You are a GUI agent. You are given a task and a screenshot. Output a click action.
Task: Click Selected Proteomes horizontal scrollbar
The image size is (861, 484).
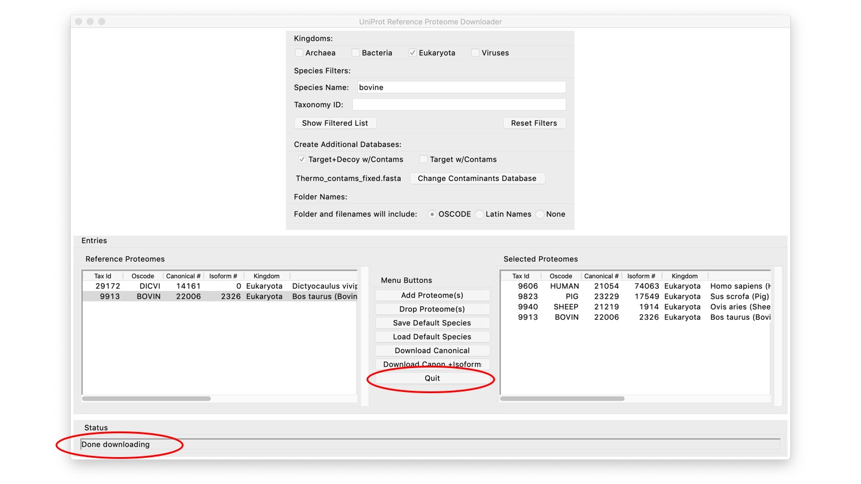pos(562,399)
